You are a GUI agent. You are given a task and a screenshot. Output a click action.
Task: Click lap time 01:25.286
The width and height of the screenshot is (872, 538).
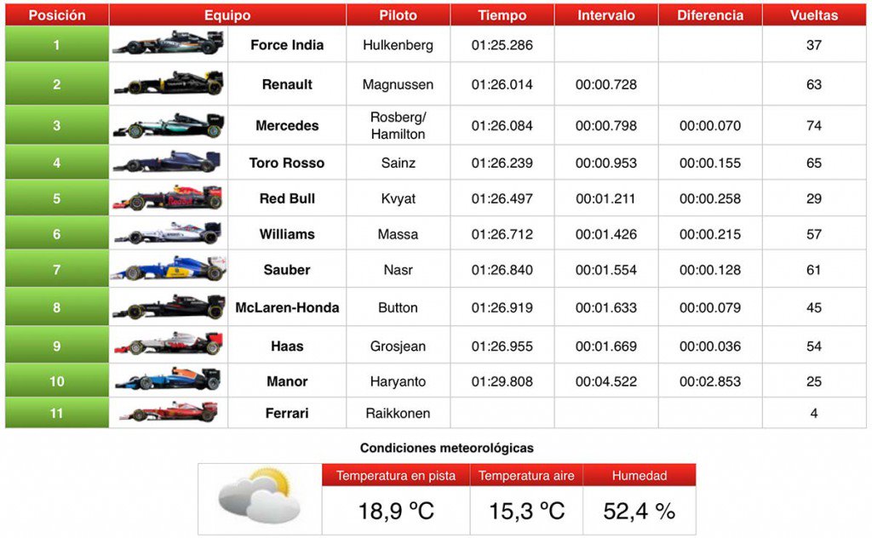502,45
